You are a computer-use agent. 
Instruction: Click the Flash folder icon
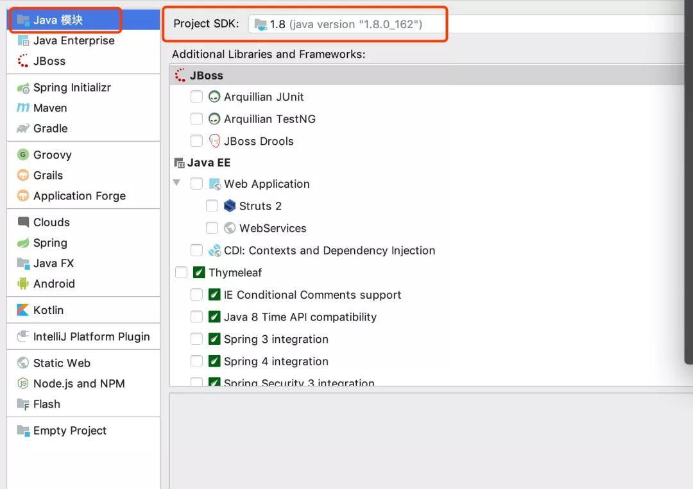(23, 404)
